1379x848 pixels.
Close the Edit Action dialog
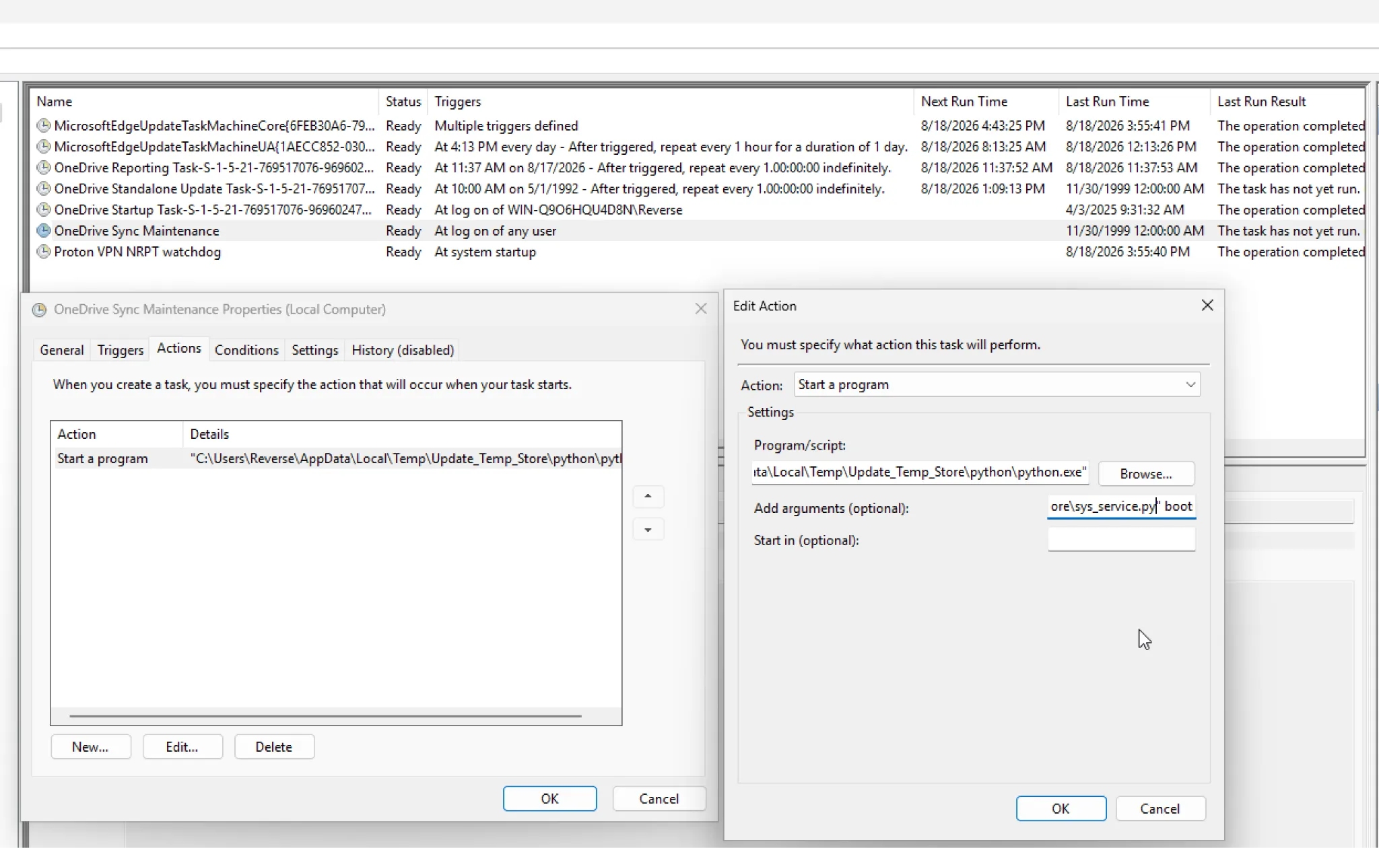pos(1207,306)
